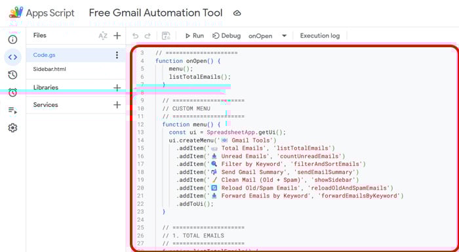Add a service with plus icon

click(117, 104)
